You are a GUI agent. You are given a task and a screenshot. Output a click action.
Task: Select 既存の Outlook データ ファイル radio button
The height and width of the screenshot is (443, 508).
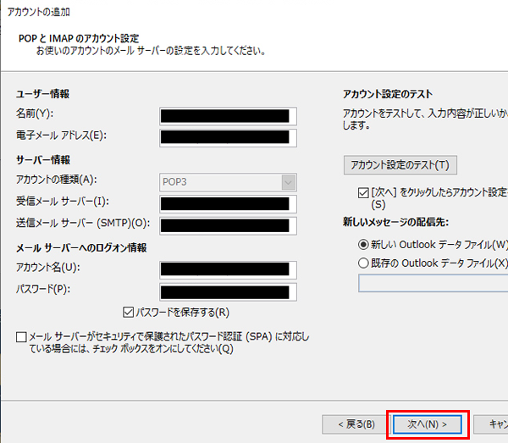pos(364,263)
